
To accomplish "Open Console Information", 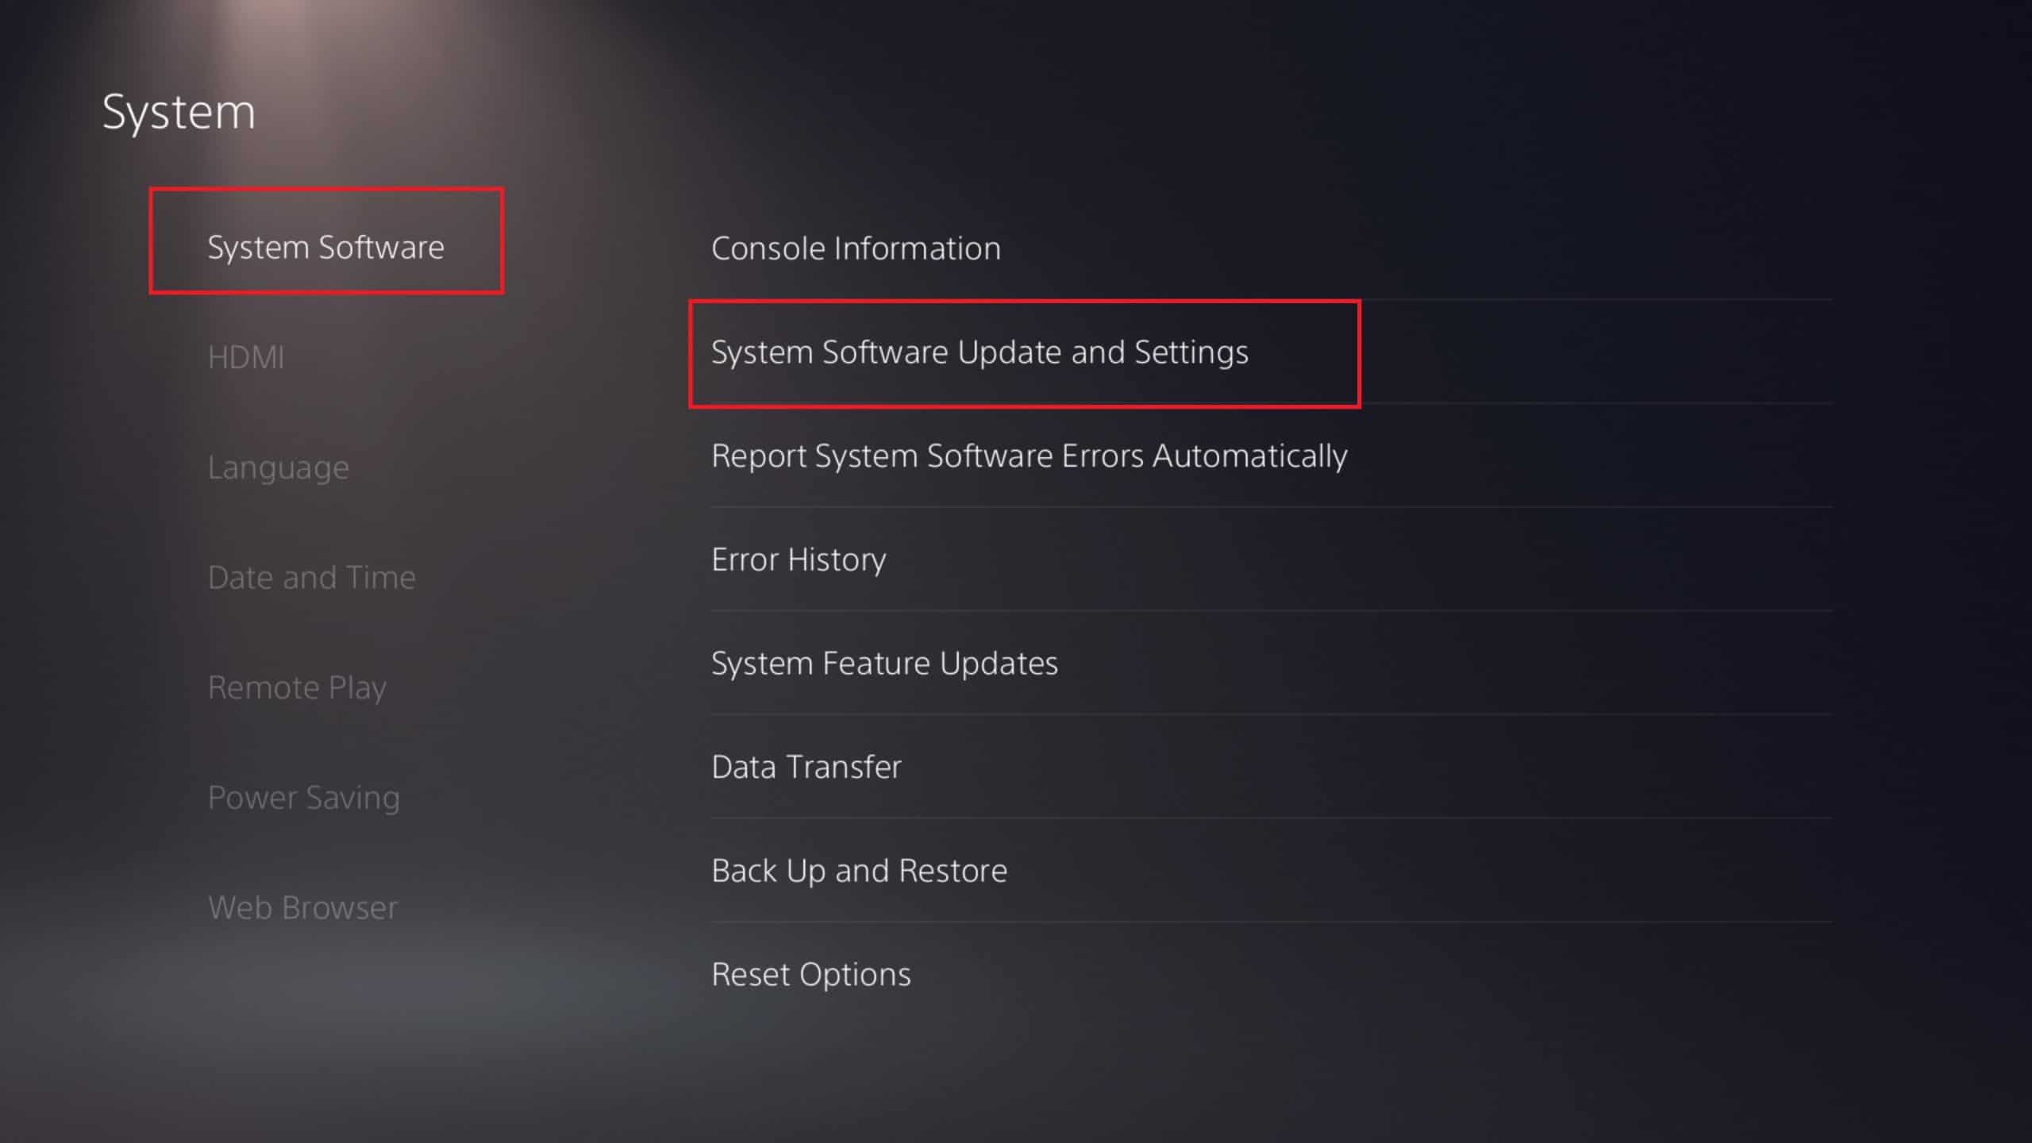I will pos(856,248).
